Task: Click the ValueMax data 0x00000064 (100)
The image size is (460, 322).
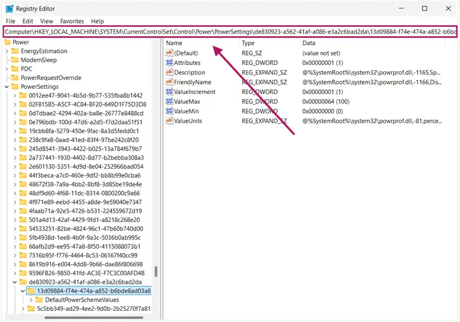Action: (326, 101)
